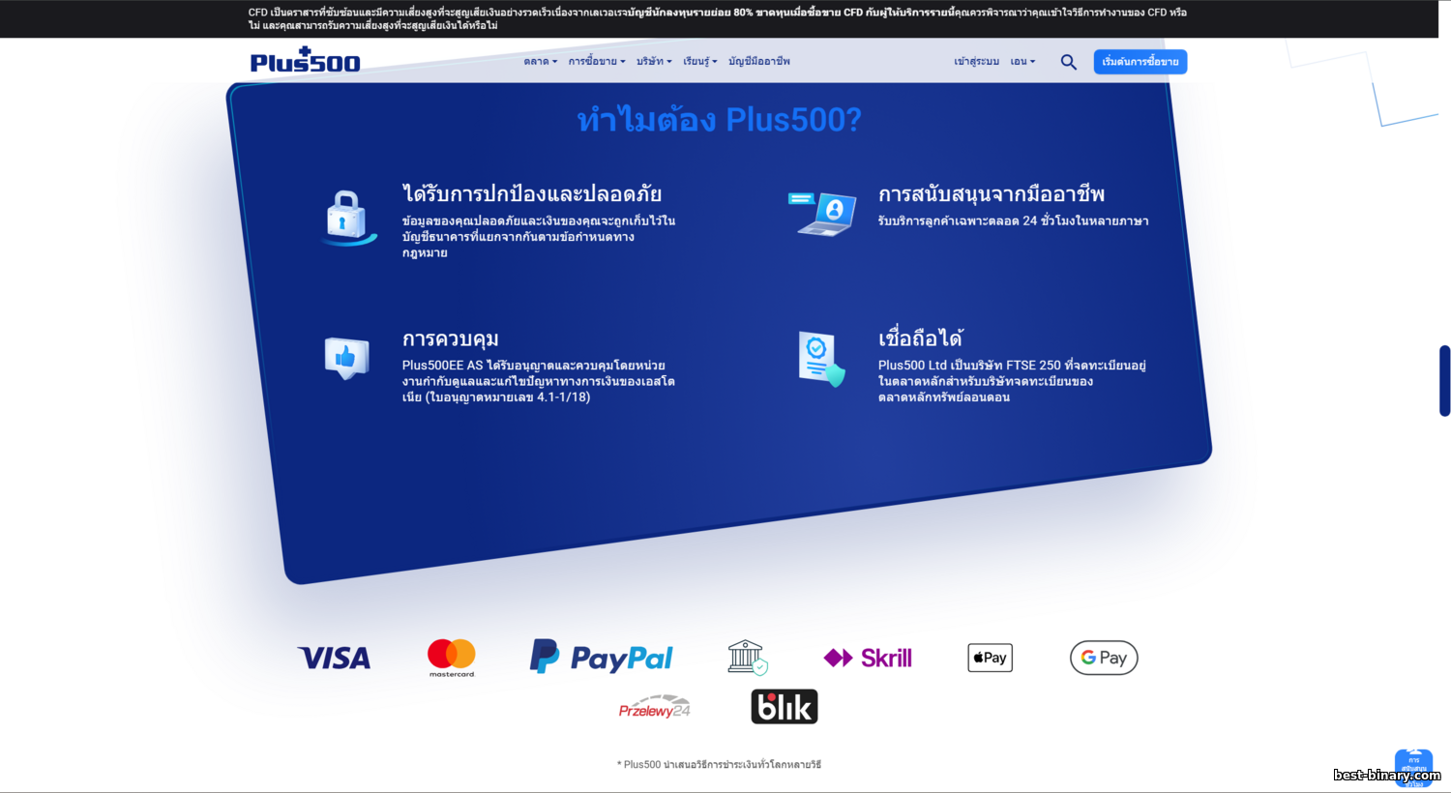Click the page's vertical scrollbar thumb

point(1444,380)
